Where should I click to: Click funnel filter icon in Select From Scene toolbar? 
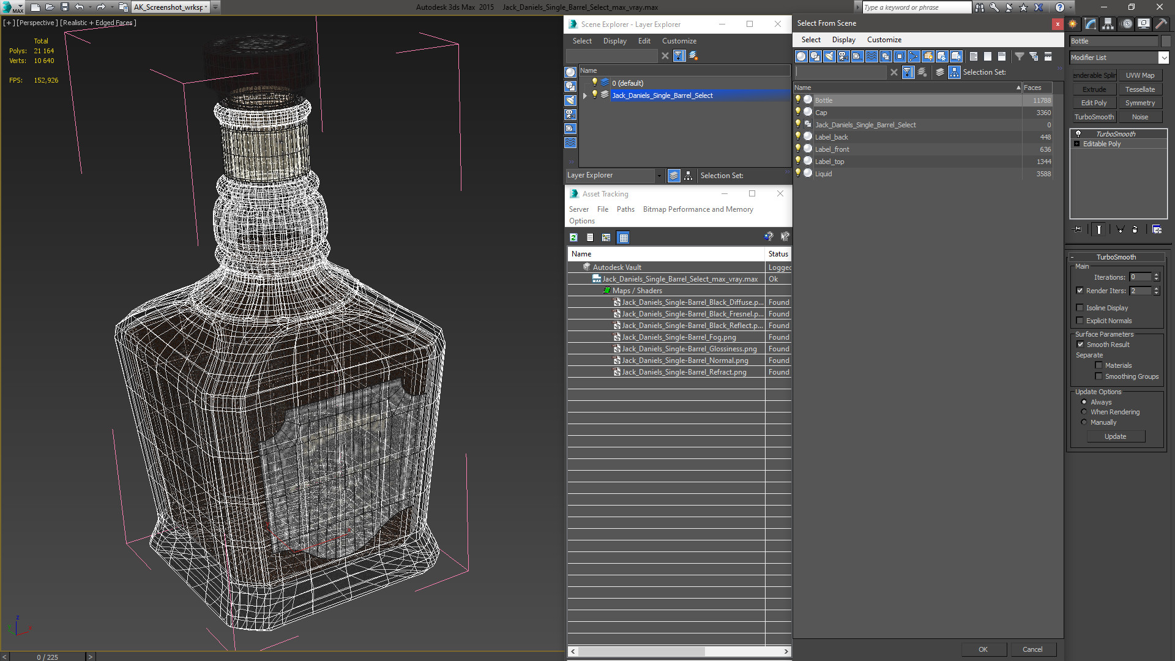click(1020, 56)
